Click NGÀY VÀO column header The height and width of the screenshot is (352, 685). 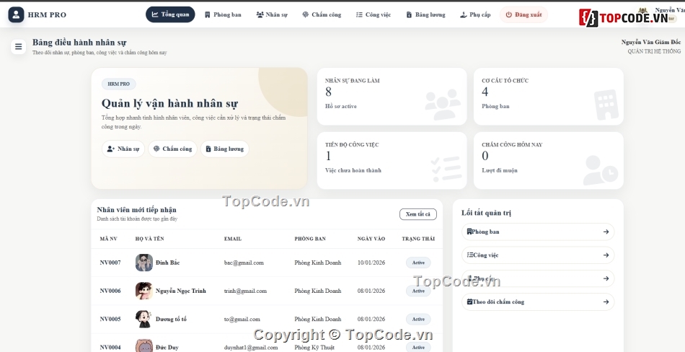click(371, 239)
